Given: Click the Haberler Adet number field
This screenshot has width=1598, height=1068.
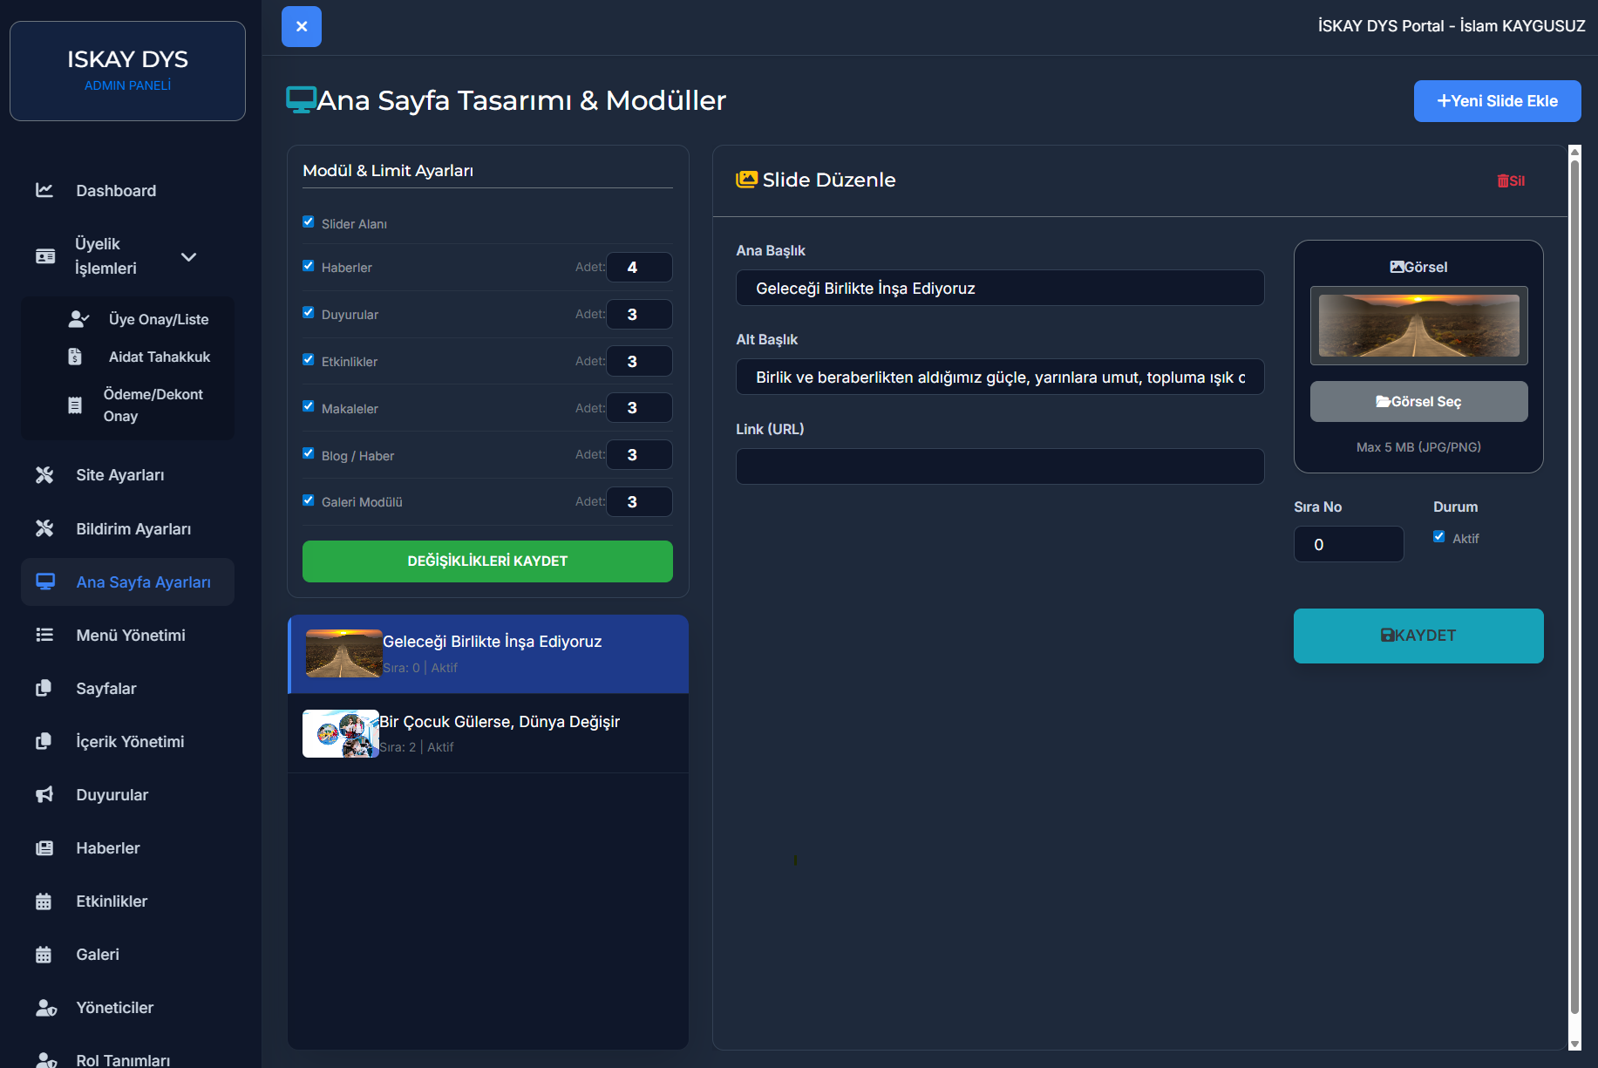Looking at the screenshot, I should [639, 268].
